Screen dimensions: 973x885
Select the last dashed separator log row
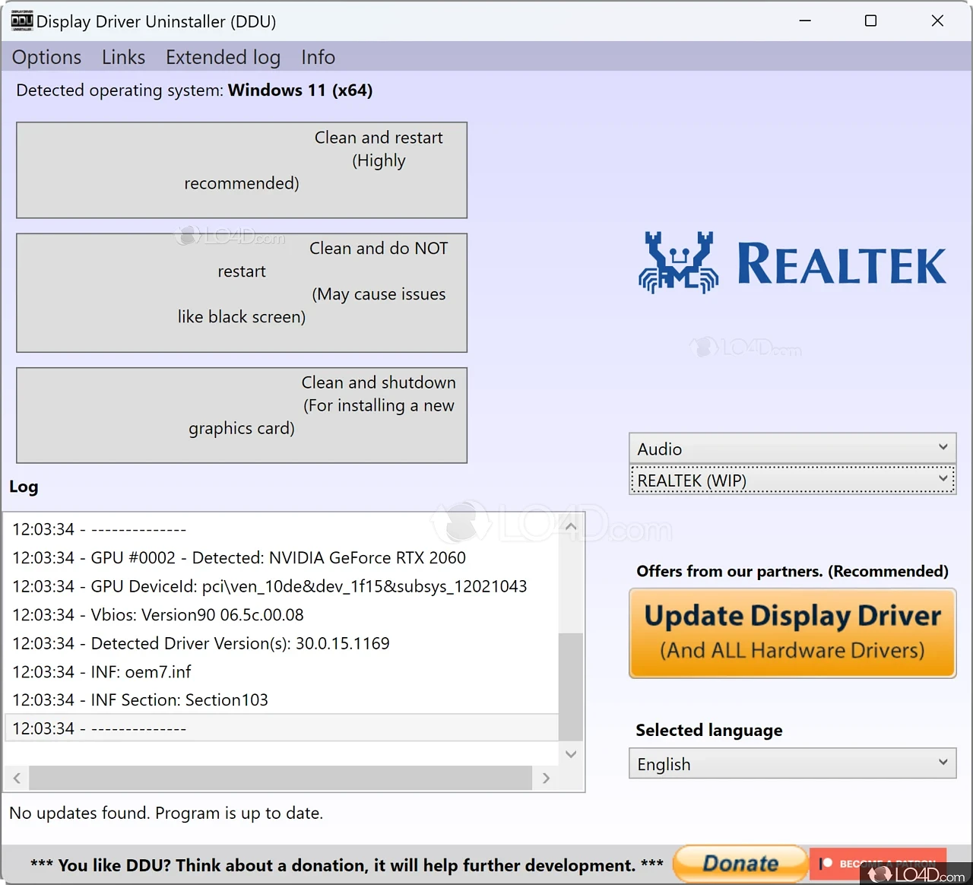[x=281, y=728]
